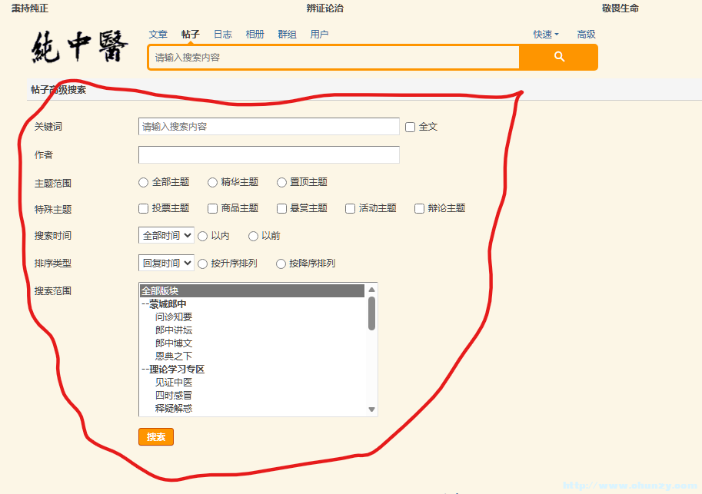Image resolution: width=702 pixels, height=494 pixels.
Task: Click the 作者 author input field
Action: [268, 154]
